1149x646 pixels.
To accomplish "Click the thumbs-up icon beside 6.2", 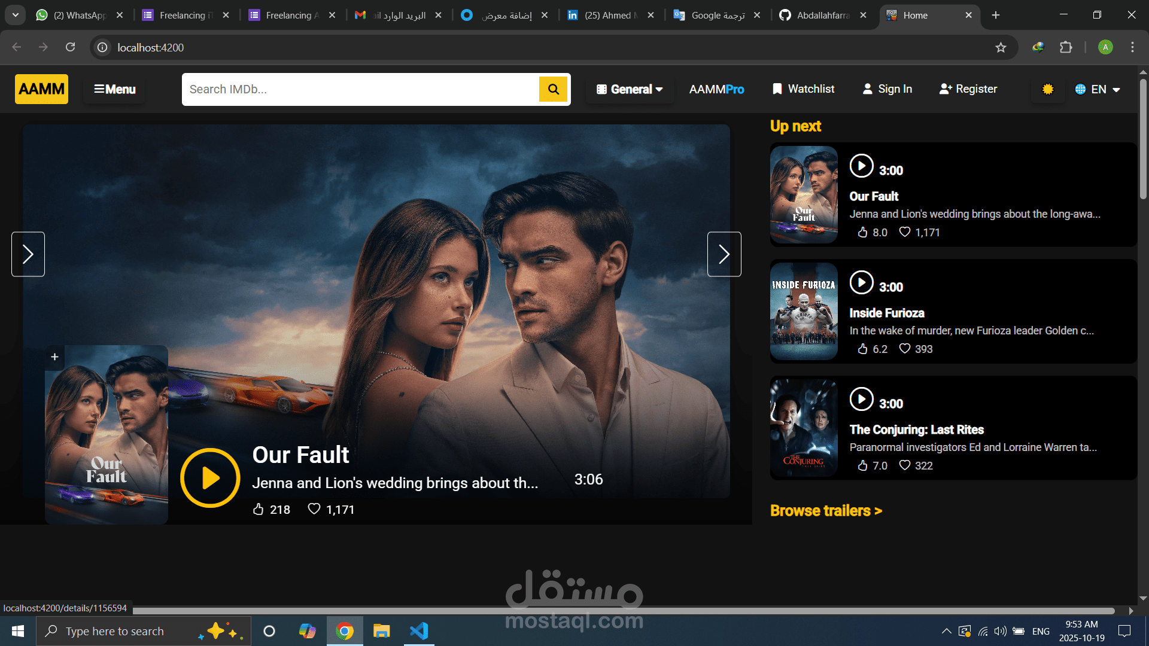I will [862, 349].
